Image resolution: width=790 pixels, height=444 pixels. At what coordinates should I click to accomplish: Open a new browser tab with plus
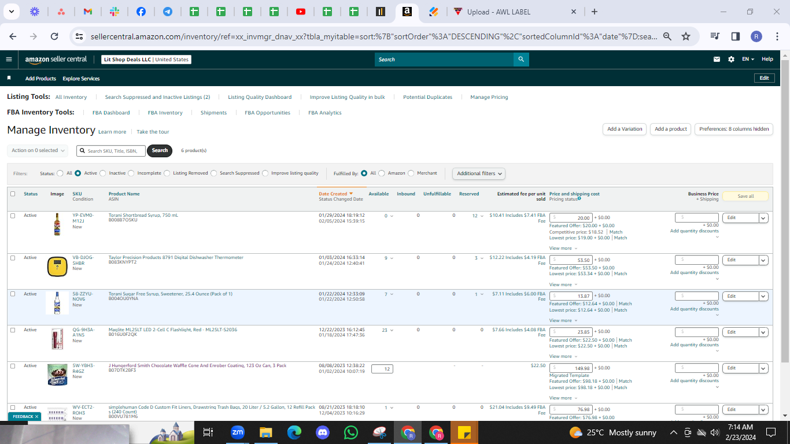(x=595, y=12)
